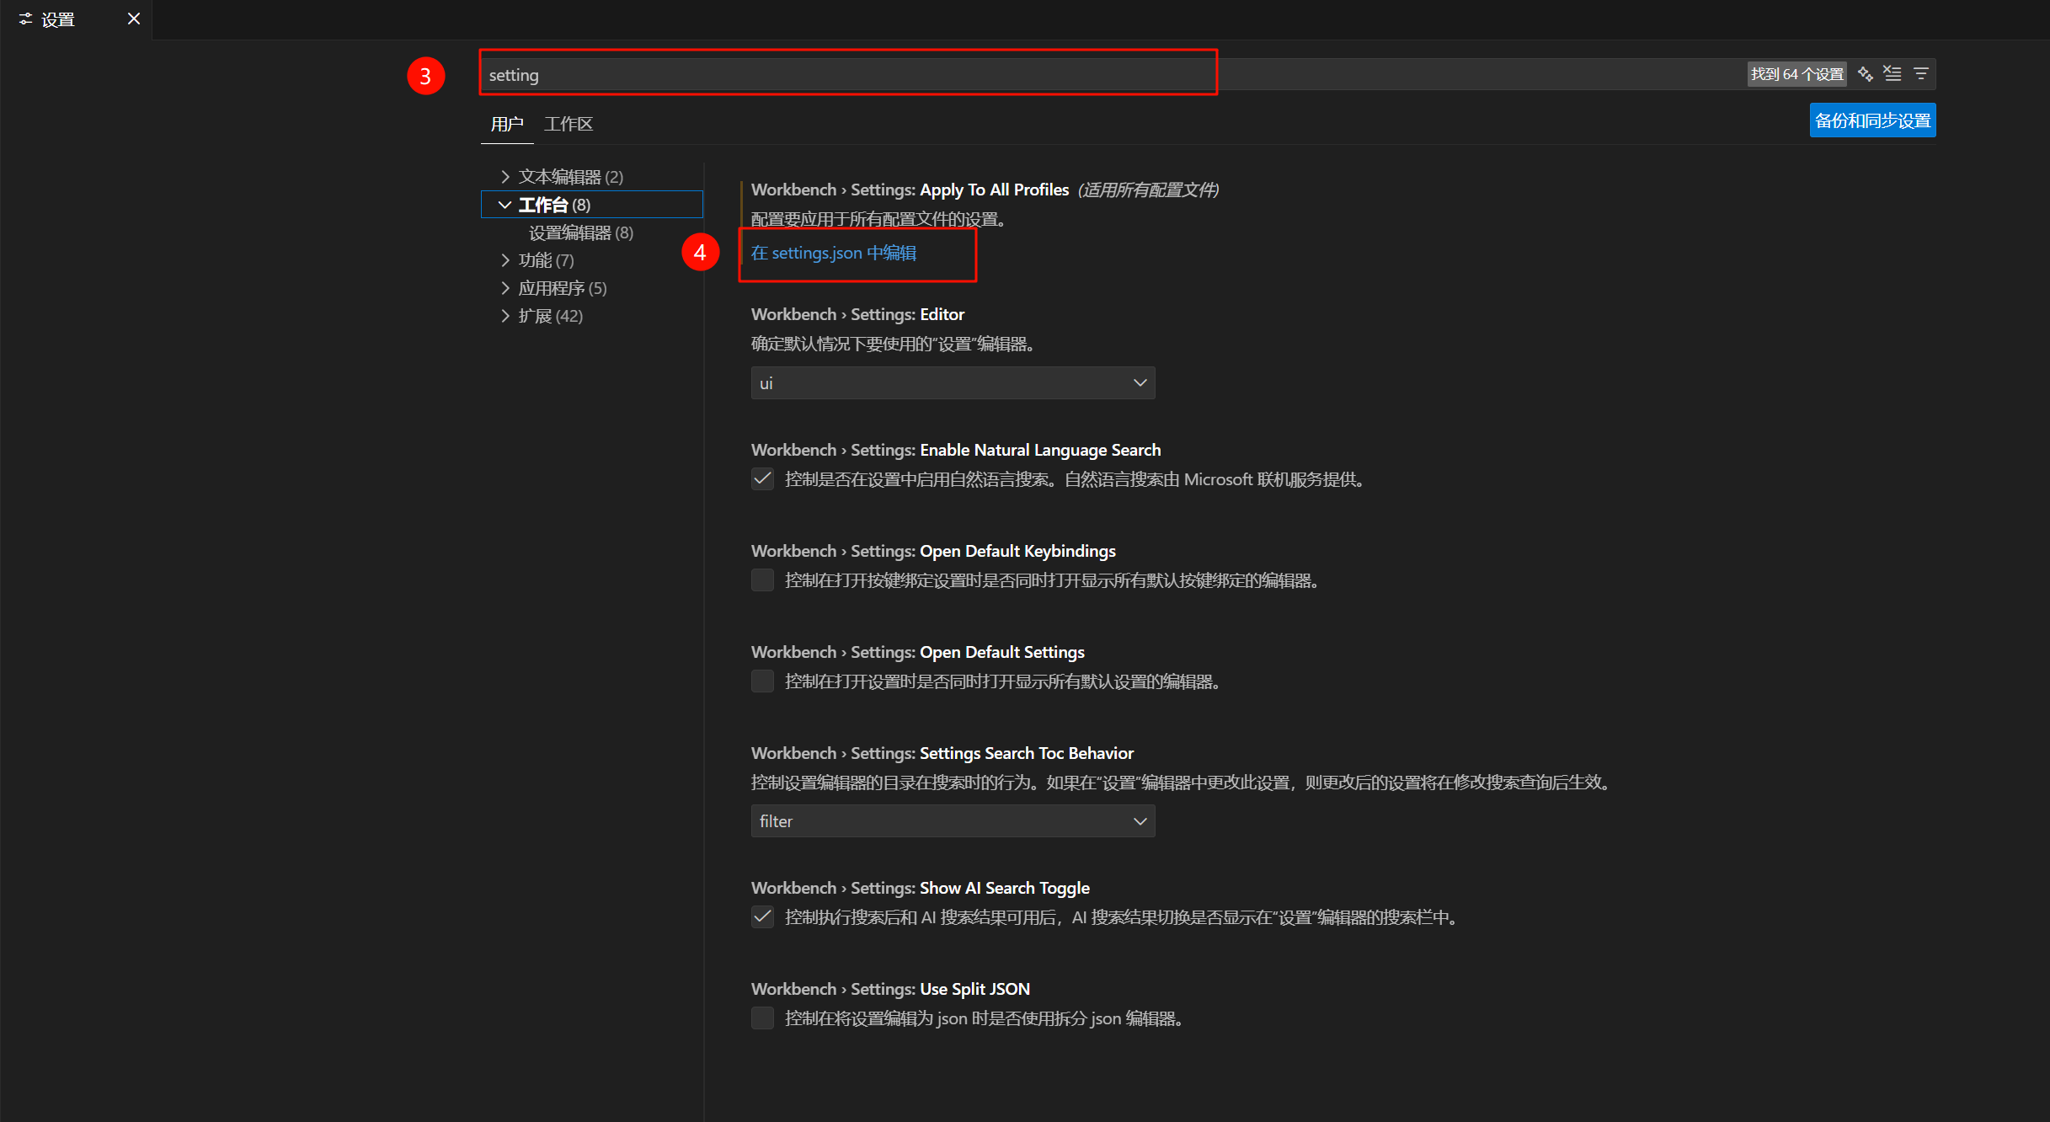Click 在 settings.json 中编辑 link
The image size is (2050, 1122).
pyautogui.click(x=834, y=253)
